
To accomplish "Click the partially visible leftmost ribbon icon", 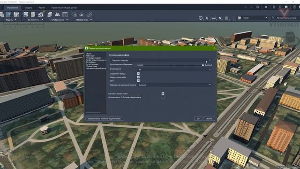I will 2,15.
